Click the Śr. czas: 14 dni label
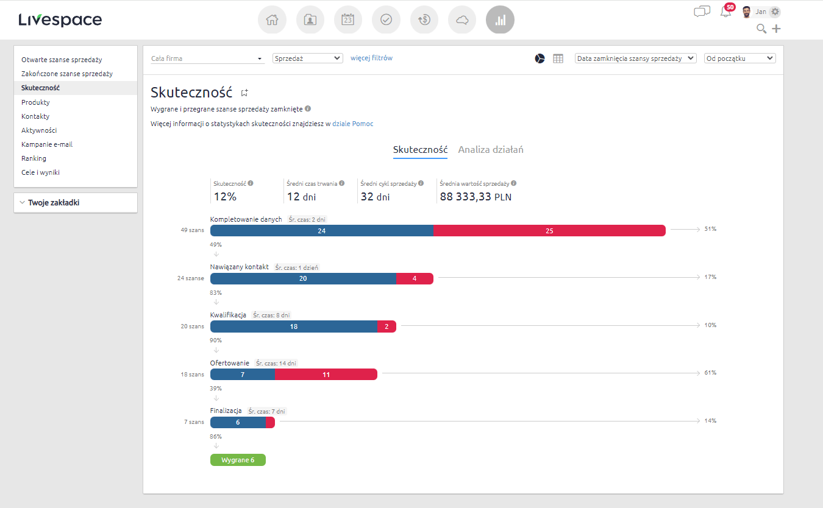 coord(276,363)
